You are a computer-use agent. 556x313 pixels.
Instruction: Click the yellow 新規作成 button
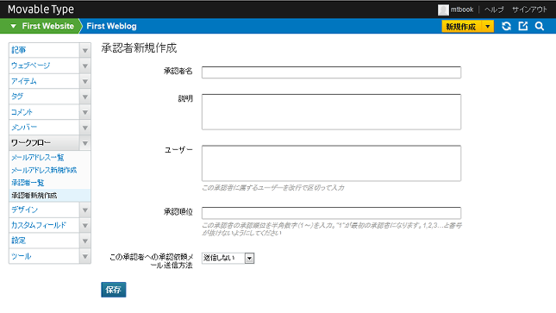(461, 26)
